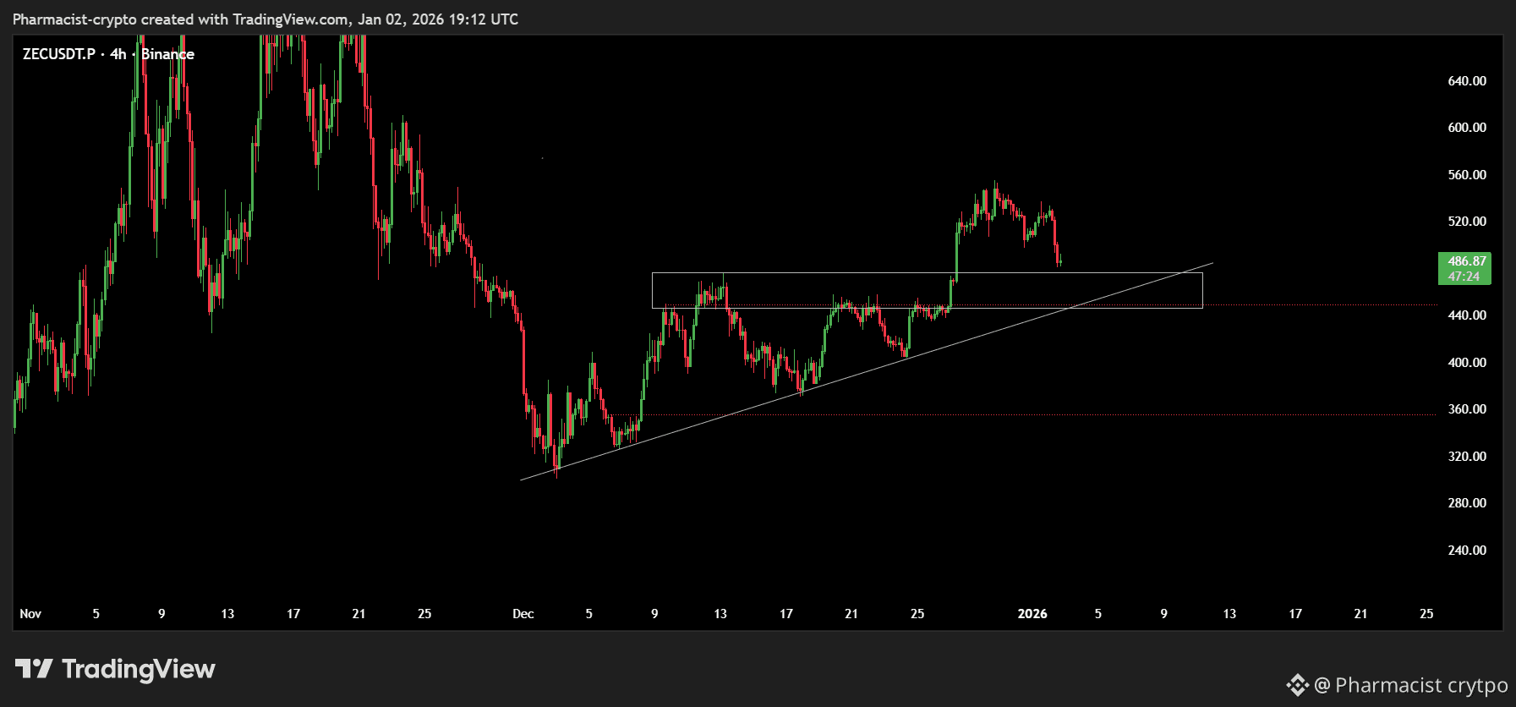Click the Dec label on time axis
This screenshot has width=1516, height=707.
[523, 614]
